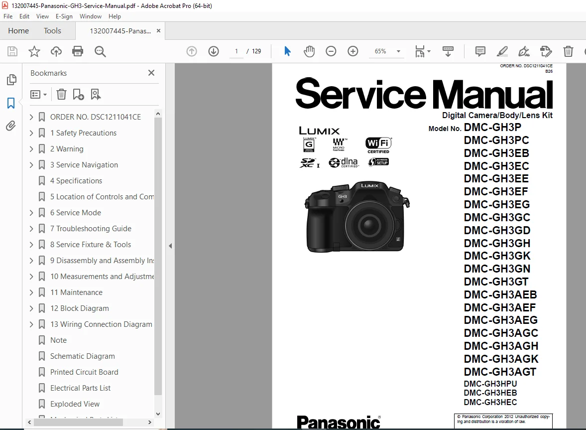Image resolution: width=586 pixels, height=430 pixels.
Task: Close the Bookmarks panel
Action: tap(151, 73)
